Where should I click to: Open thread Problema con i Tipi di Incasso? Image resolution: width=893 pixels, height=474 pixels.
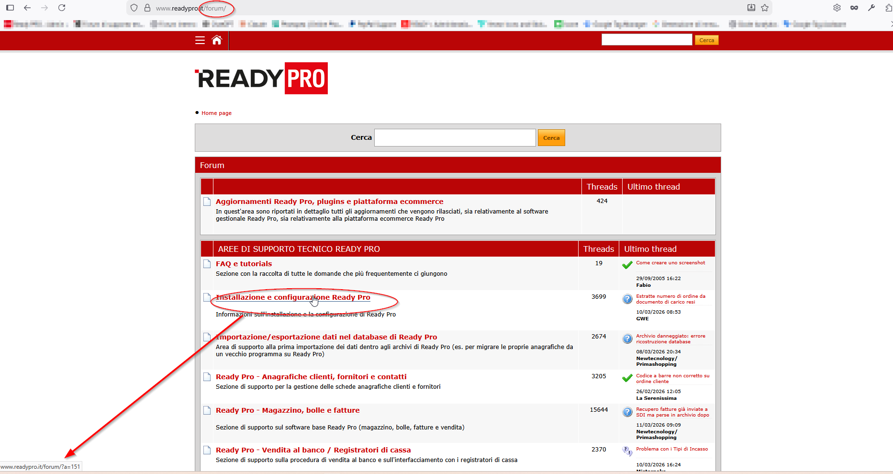672,449
